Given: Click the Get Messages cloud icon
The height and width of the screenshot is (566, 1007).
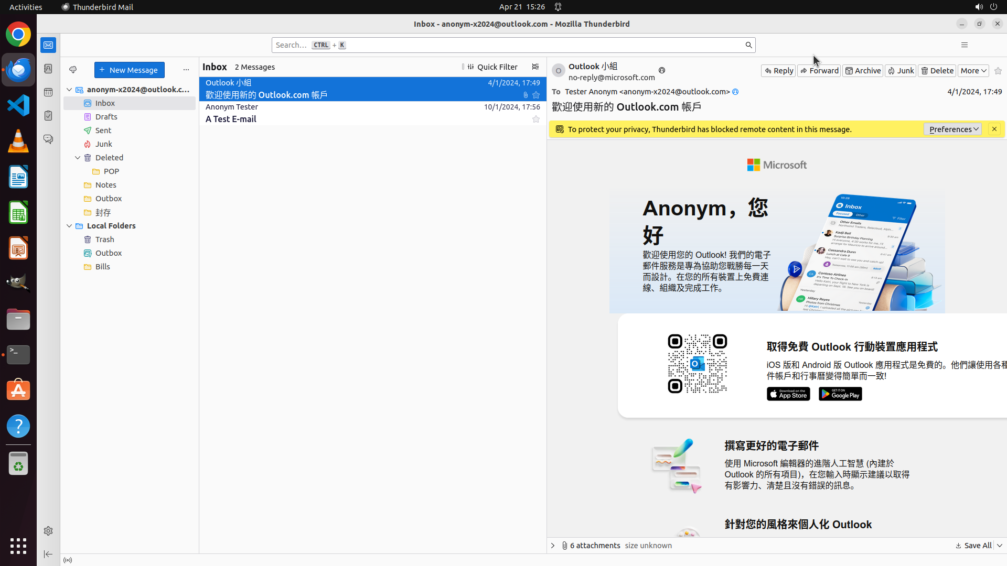Looking at the screenshot, I should [73, 70].
